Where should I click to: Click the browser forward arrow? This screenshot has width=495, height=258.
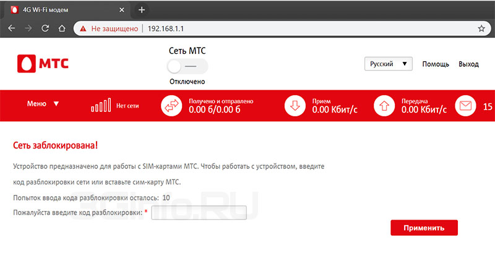tap(28, 28)
